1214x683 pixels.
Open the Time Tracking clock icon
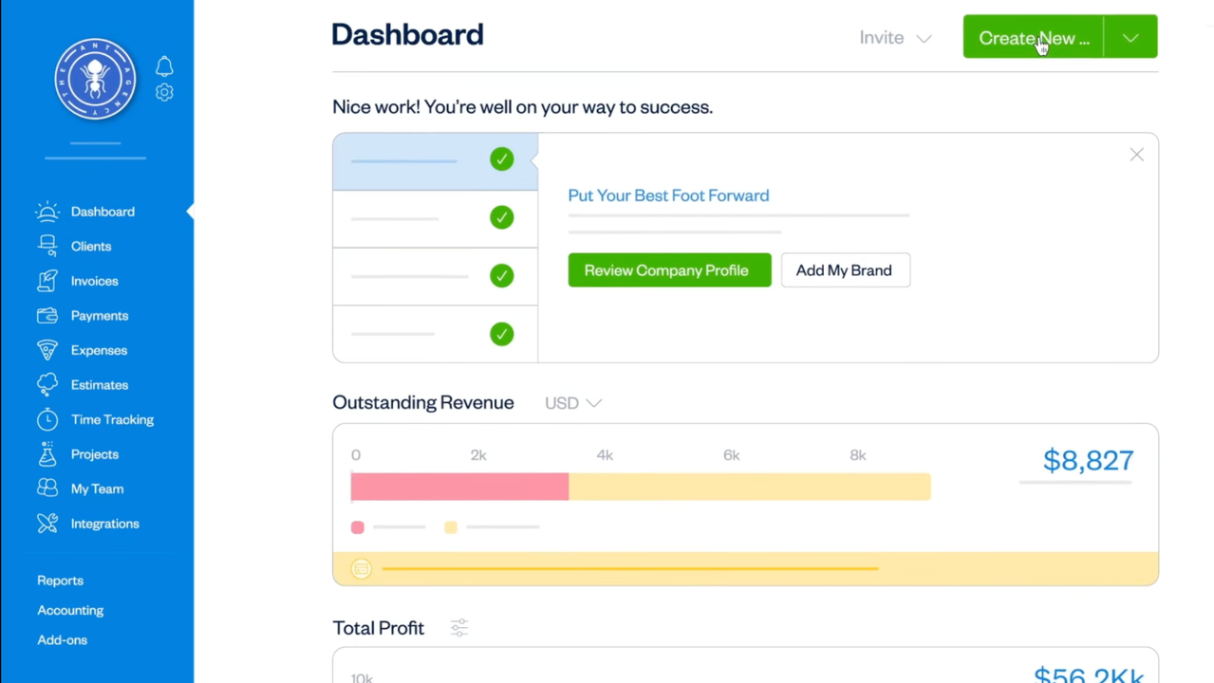point(47,419)
